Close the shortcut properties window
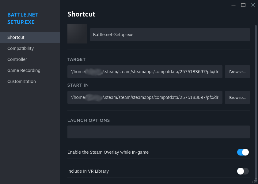Viewport: 258px width, 184px height. 253,5
